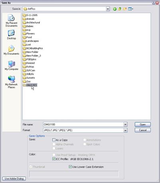Go to Desktop in the places bar

12,35
